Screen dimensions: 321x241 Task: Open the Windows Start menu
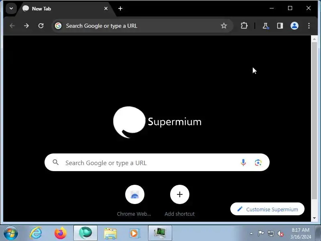[11, 233]
